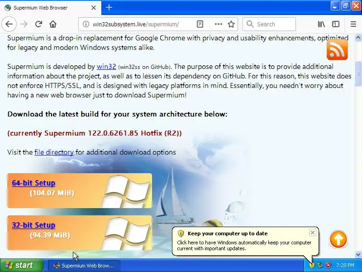The image size is (362, 272).
Task: Click the orange back-to-top arrow button
Action: pos(338,239)
